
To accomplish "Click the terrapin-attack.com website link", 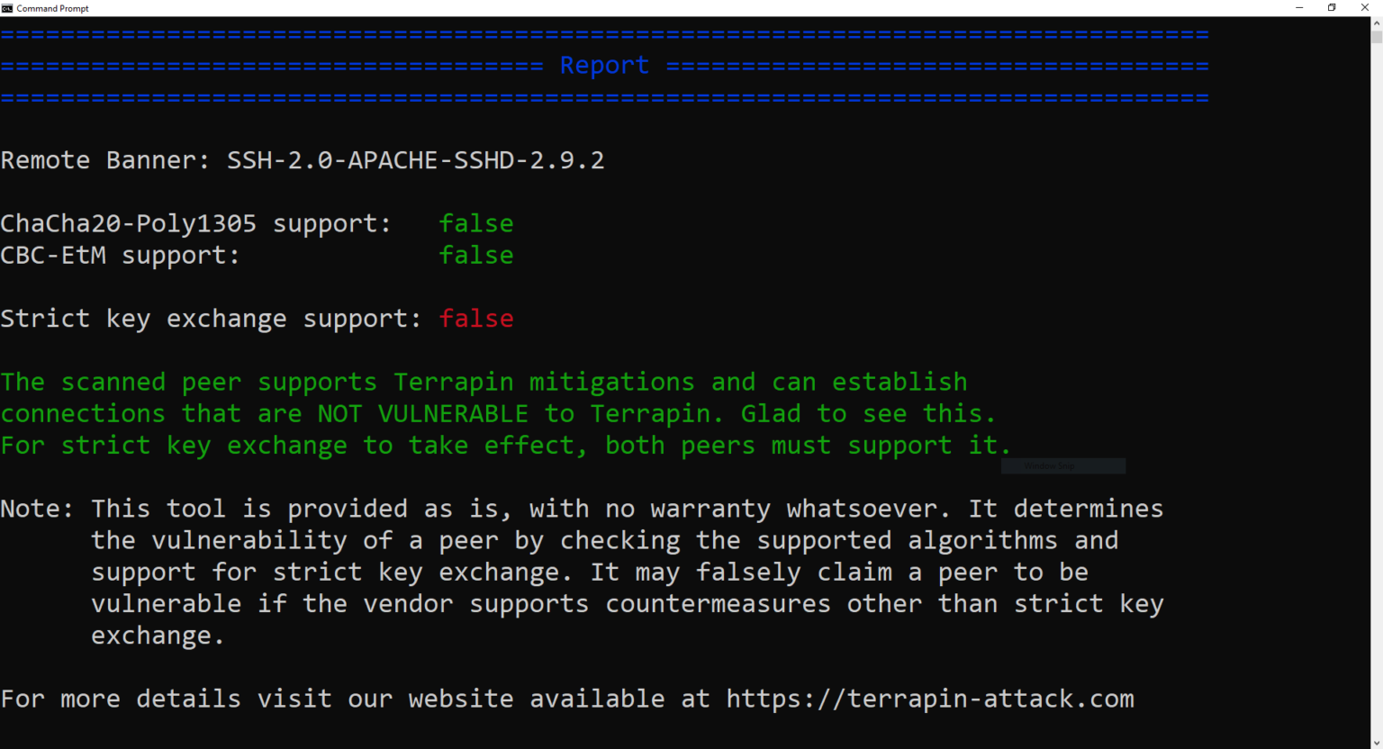I will (929, 699).
